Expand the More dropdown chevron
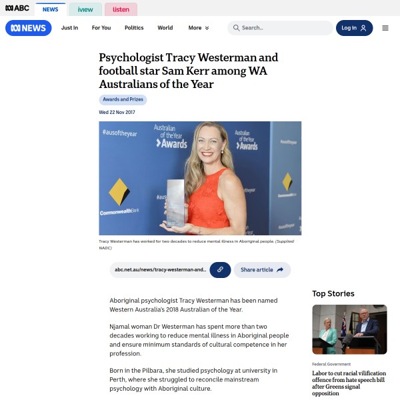 (207, 28)
